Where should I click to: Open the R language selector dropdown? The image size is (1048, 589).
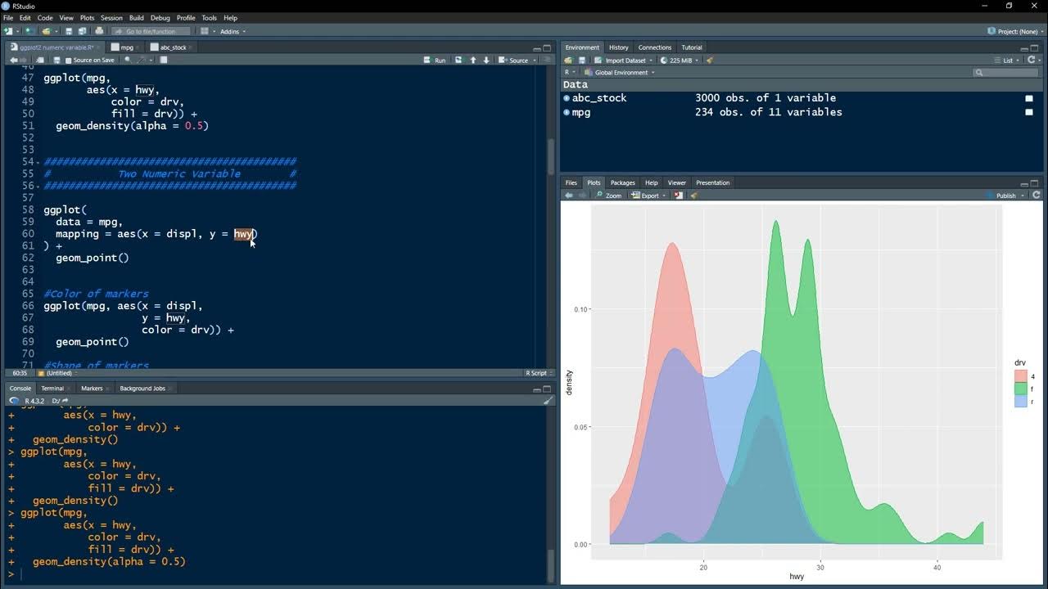tap(570, 73)
